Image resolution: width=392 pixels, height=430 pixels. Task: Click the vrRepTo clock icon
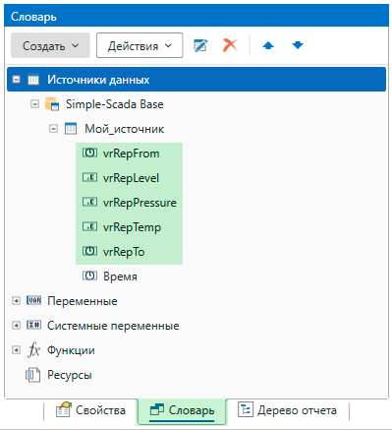tap(89, 251)
